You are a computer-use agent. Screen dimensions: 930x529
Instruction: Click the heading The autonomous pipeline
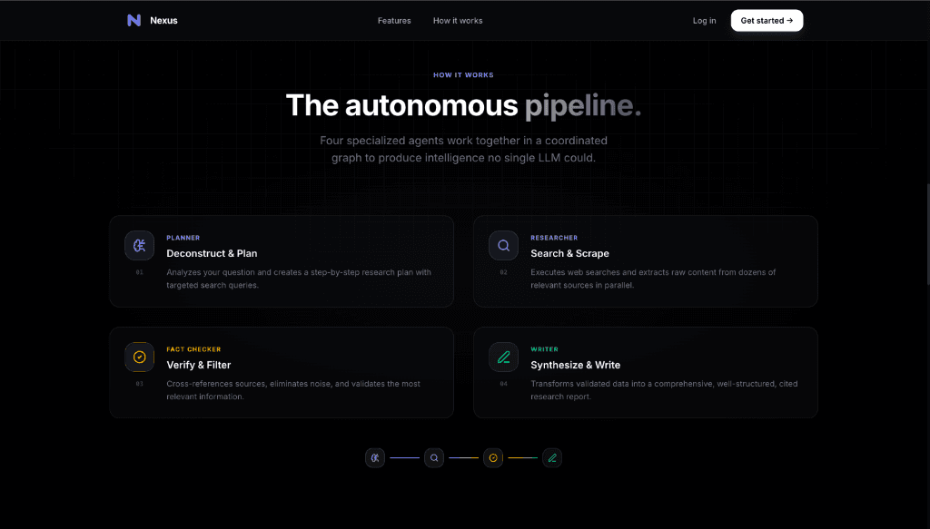pos(463,106)
